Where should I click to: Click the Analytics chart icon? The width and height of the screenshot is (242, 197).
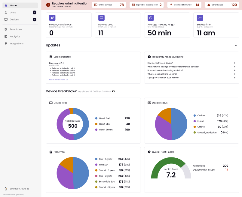click(6, 37)
